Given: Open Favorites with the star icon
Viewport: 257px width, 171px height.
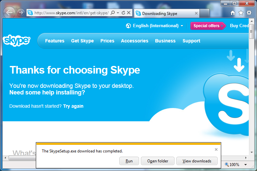Looking at the screenshot, I should pos(241,13).
